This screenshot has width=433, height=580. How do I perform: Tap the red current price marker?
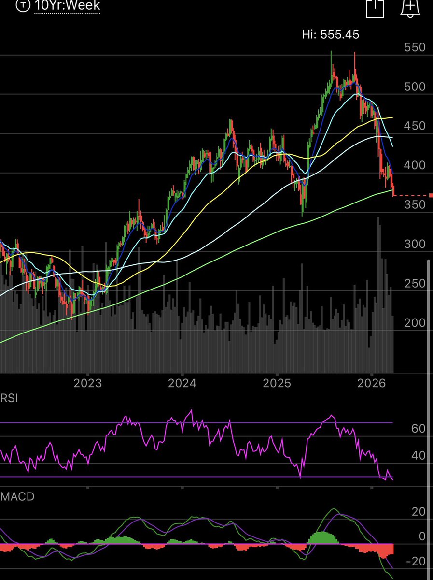431,195
